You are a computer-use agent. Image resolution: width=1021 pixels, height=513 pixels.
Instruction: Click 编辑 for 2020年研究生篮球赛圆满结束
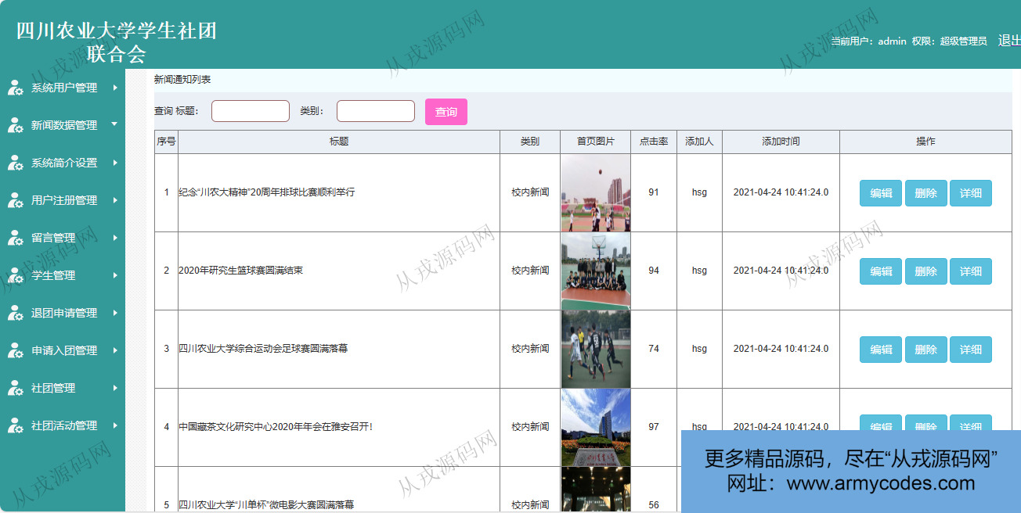(x=881, y=271)
